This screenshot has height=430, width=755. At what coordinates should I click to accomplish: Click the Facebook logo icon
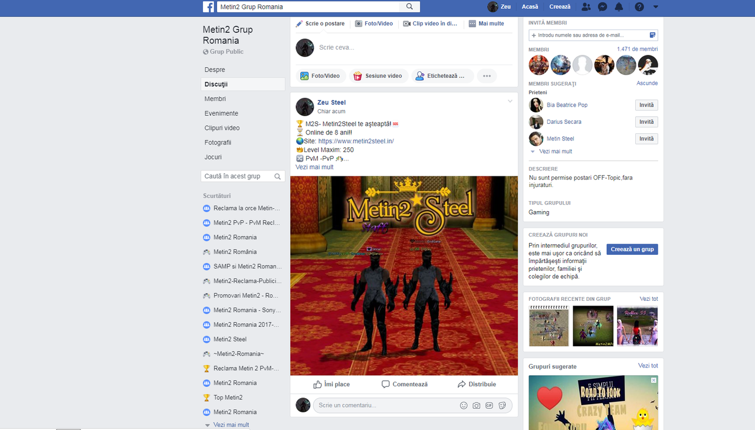(208, 7)
